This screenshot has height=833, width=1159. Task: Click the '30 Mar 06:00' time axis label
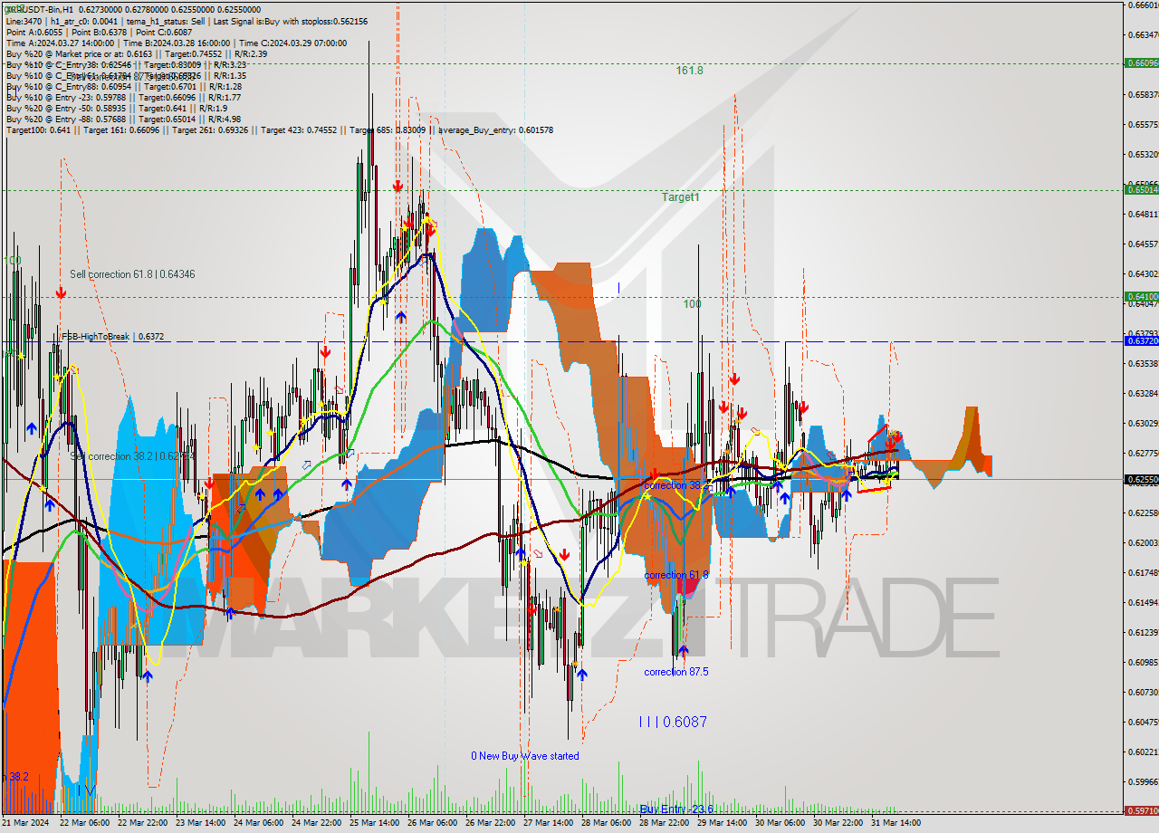point(779,823)
